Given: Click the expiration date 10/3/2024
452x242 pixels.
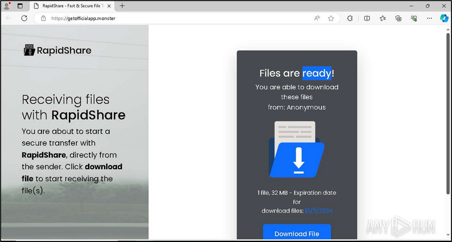Looking at the screenshot, I should click(318, 211).
